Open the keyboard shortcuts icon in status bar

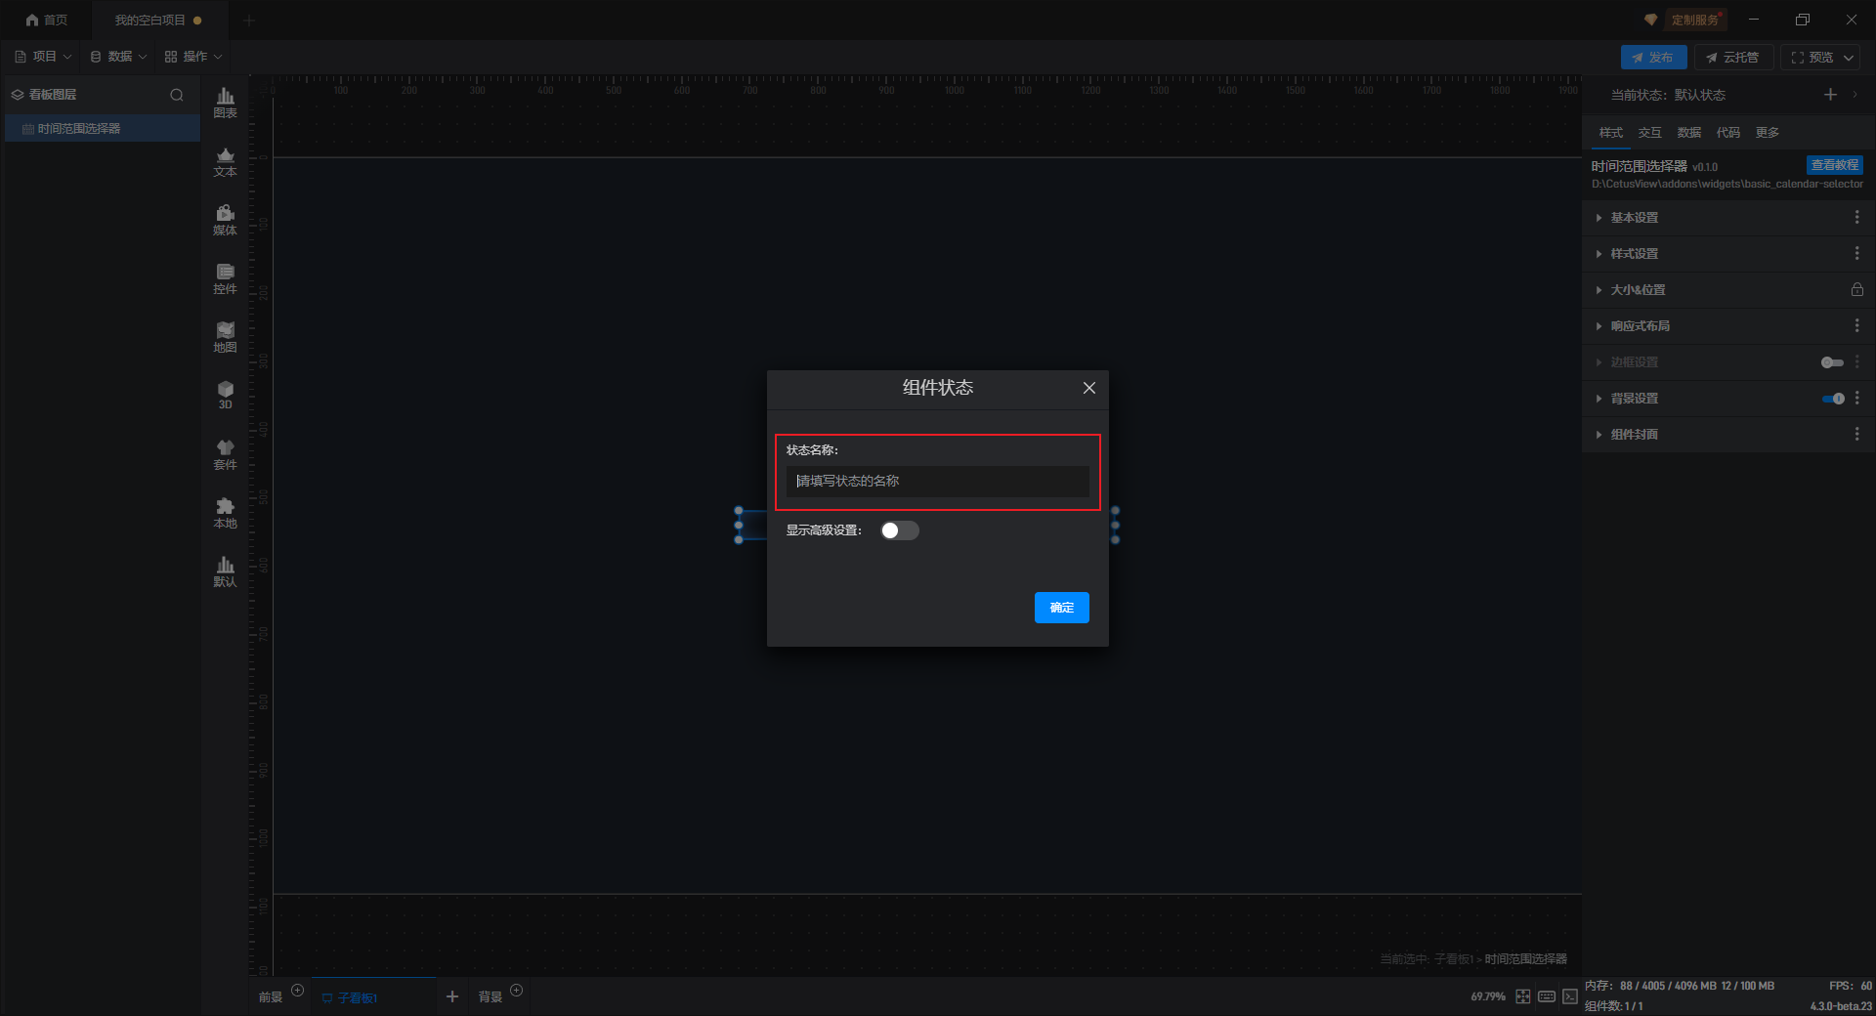click(1547, 996)
